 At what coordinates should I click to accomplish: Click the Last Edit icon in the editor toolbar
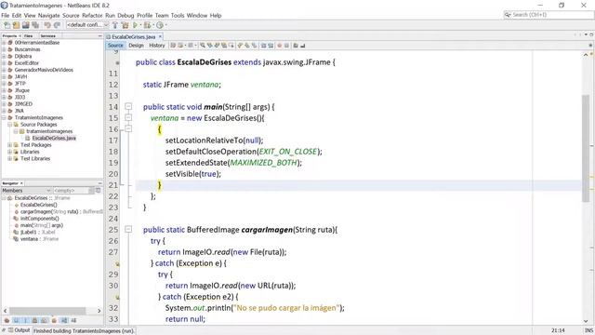[173, 46]
